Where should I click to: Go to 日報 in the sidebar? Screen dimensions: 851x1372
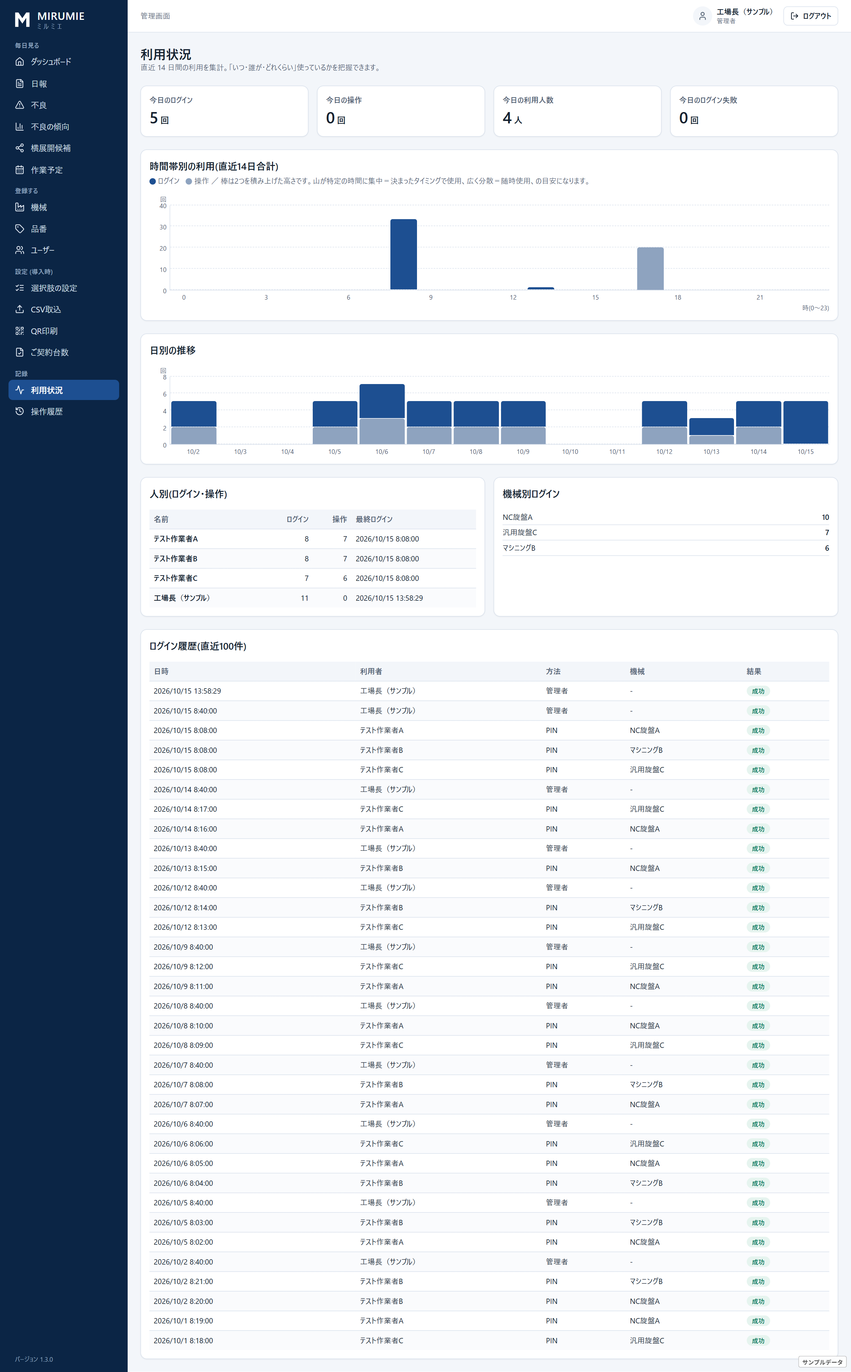coord(63,84)
